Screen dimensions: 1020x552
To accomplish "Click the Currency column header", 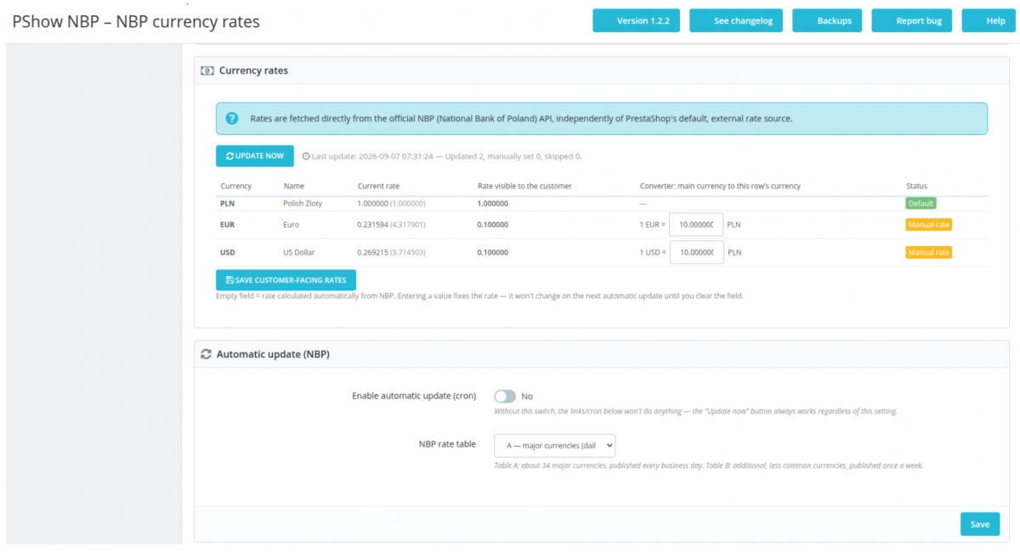I will 235,186.
